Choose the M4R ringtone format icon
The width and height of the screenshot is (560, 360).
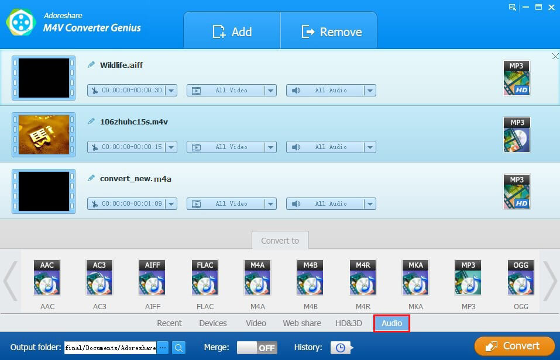[363, 277]
